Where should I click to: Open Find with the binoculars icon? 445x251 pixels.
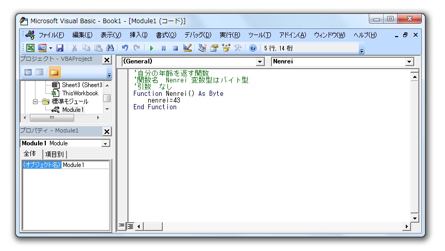point(110,48)
